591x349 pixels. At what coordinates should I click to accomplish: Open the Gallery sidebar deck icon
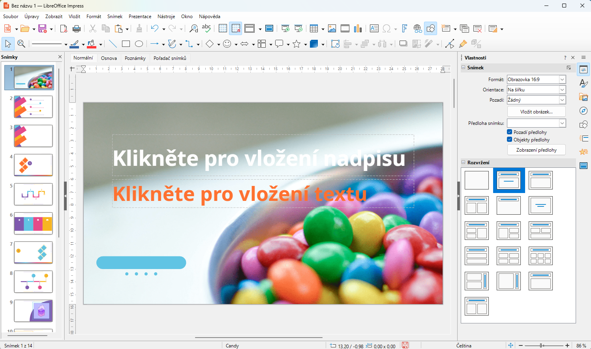[x=583, y=97]
